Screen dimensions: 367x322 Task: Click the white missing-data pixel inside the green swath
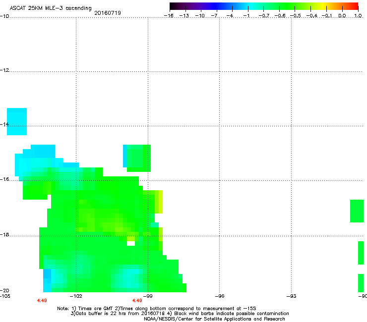tap(131, 243)
